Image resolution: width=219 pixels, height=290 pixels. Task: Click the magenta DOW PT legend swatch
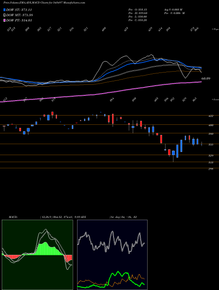[x=4, y=20]
